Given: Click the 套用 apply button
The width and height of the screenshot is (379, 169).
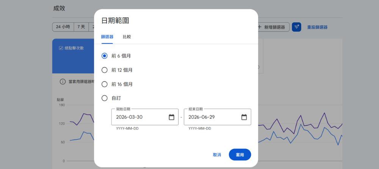Looking at the screenshot, I should [240, 155].
